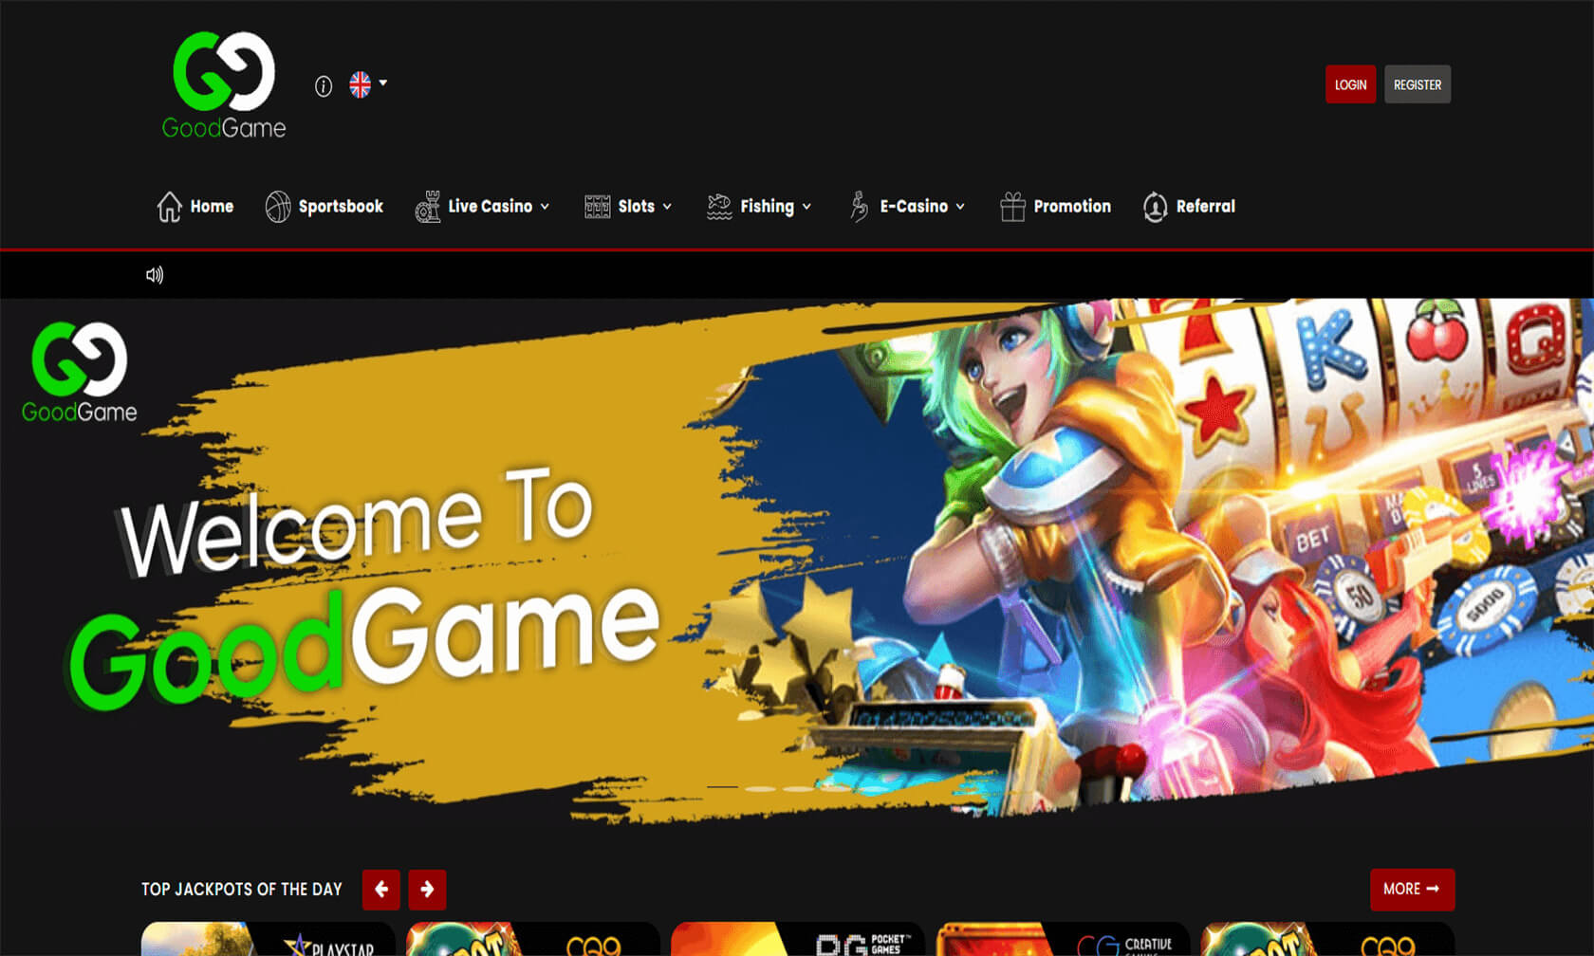Click the E-Casino hand icon
The width and height of the screenshot is (1594, 956).
[859, 207]
